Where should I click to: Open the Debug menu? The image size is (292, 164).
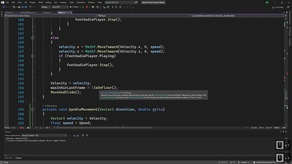coord(48,2)
